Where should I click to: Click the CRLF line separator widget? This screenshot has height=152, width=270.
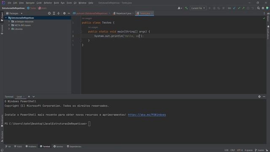tap(232, 150)
